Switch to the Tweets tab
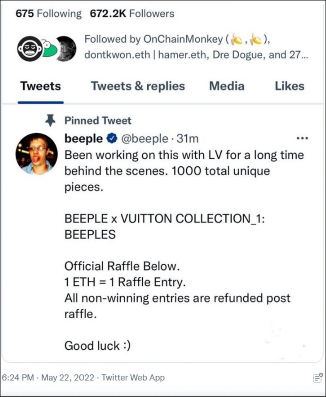The height and width of the screenshot is (397, 326). pos(40,86)
